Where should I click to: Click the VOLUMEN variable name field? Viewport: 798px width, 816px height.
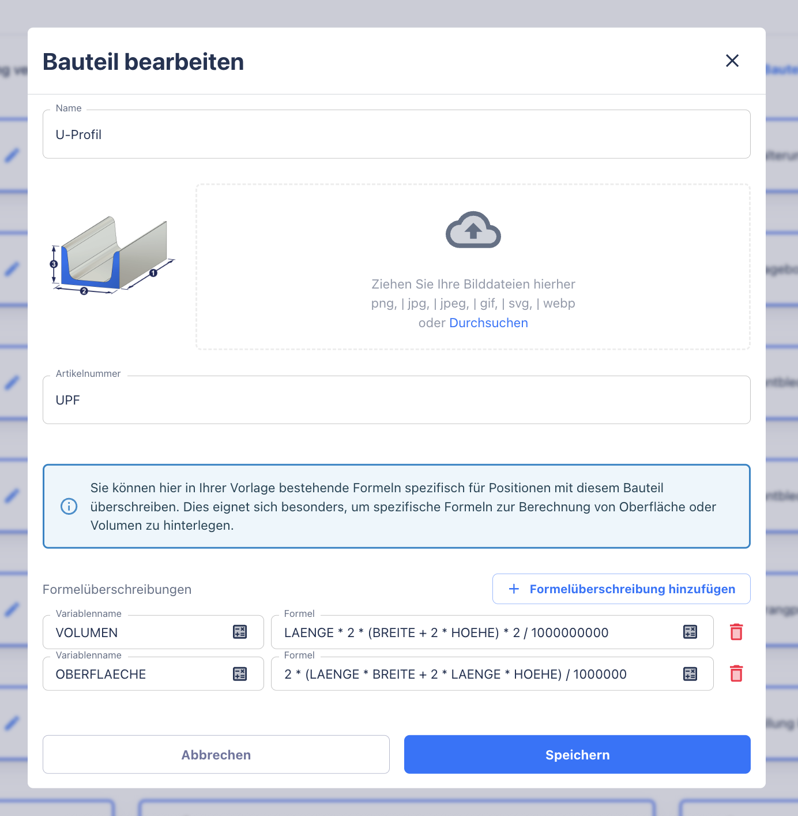coord(138,633)
